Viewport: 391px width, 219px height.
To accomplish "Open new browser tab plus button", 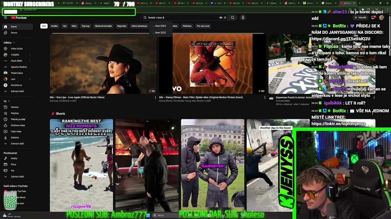I will click(x=360, y=3).
